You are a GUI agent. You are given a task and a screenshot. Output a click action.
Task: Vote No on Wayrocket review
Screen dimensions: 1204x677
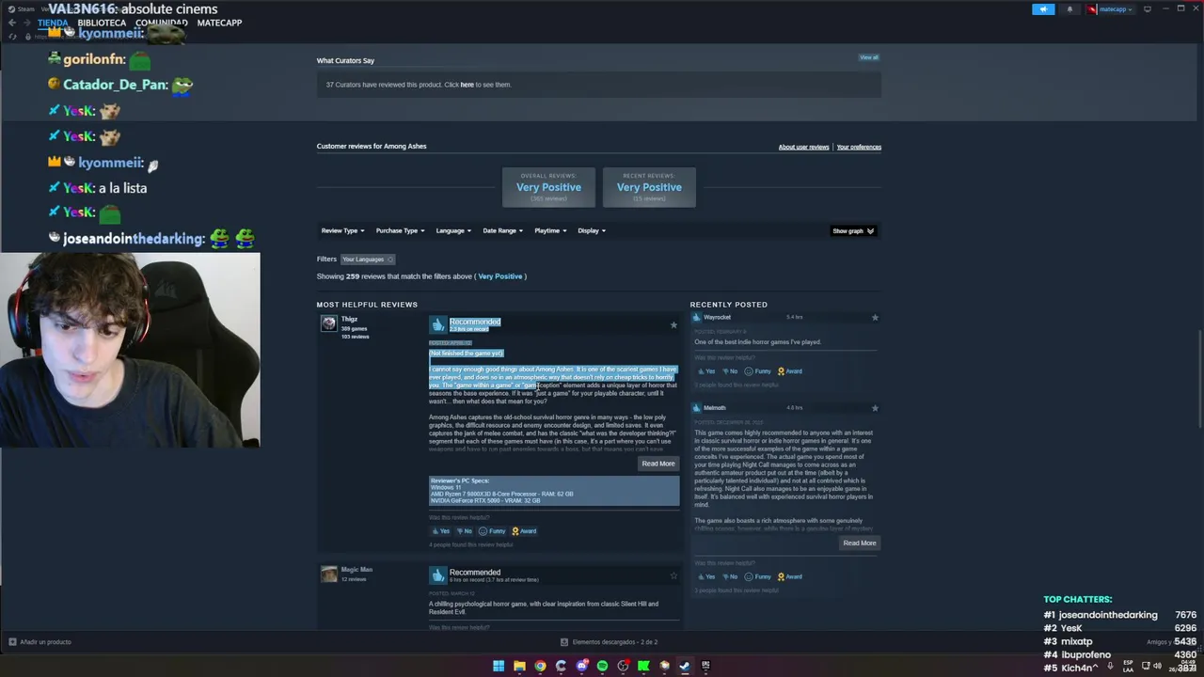pos(730,371)
